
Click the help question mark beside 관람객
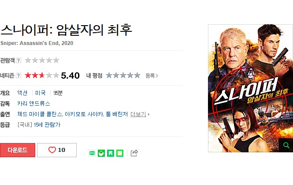tap(19, 60)
